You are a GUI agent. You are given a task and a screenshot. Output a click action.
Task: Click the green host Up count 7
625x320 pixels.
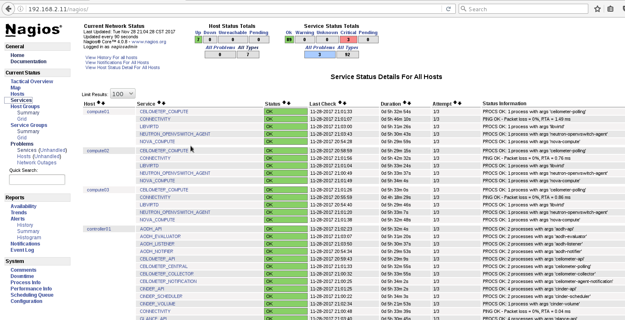[x=198, y=40]
